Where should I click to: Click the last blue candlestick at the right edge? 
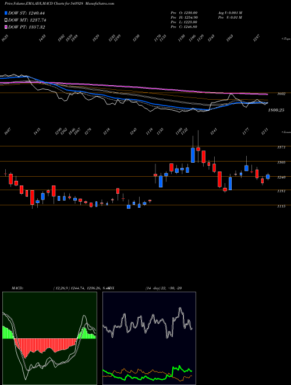268,177
